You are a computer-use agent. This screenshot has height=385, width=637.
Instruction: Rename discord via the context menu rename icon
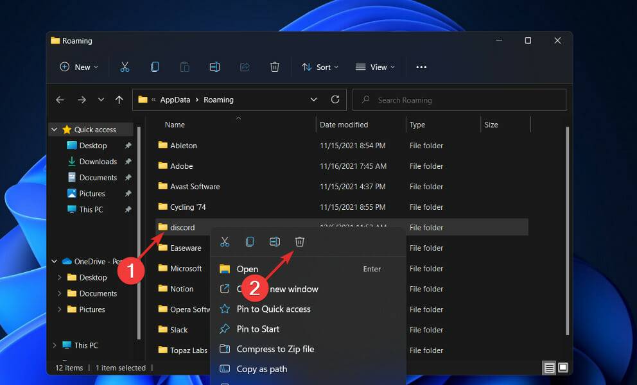tap(275, 242)
